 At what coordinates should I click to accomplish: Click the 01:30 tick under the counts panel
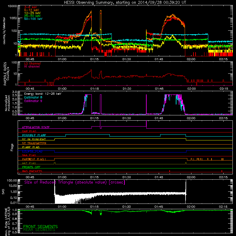(x=127, y=59)
